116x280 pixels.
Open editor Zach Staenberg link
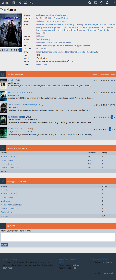point(43,39)
